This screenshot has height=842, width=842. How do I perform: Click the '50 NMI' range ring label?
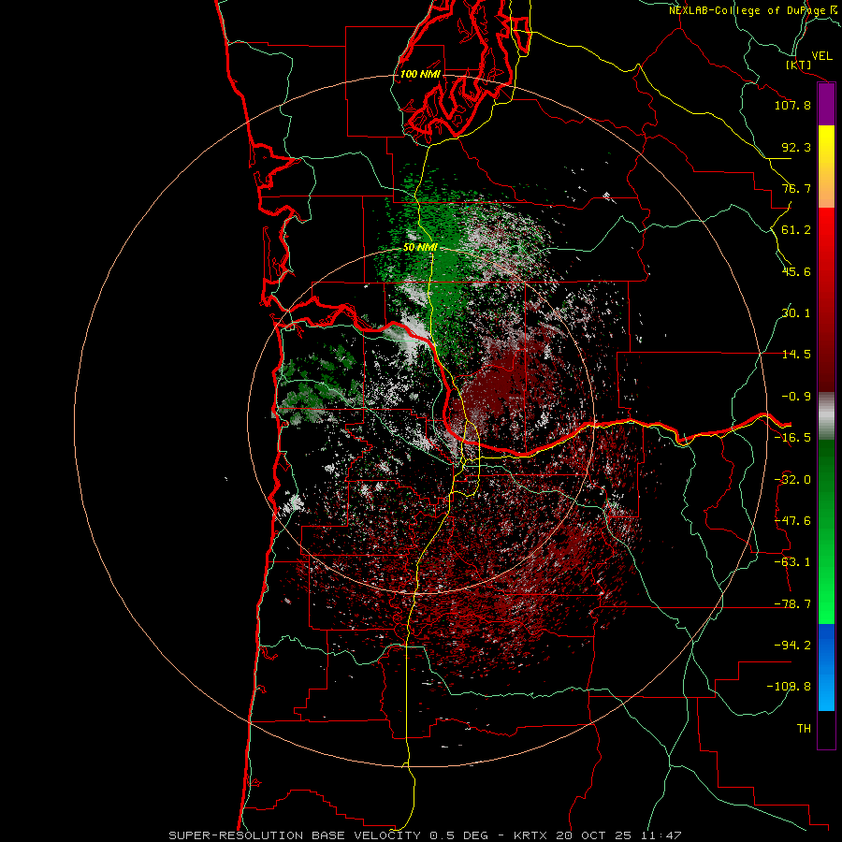point(420,247)
